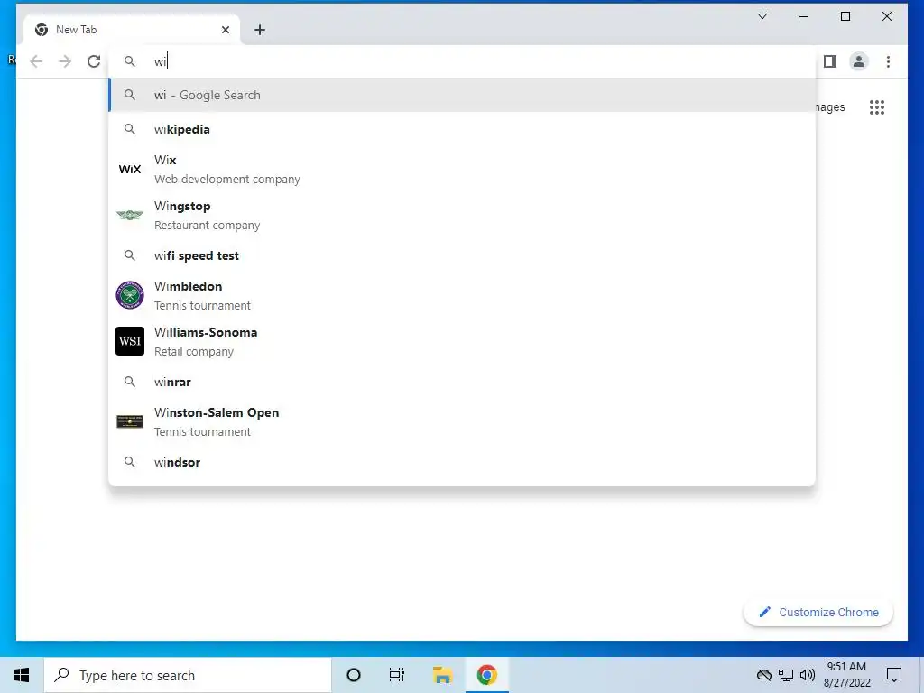The image size is (924, 693).
Task: Click the cloud sync tray icon
Action: (x=763, y=675)
